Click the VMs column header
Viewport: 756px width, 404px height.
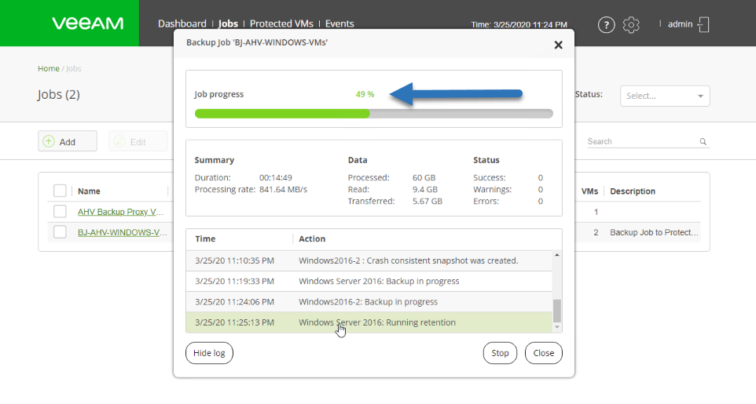coord(589,191)
